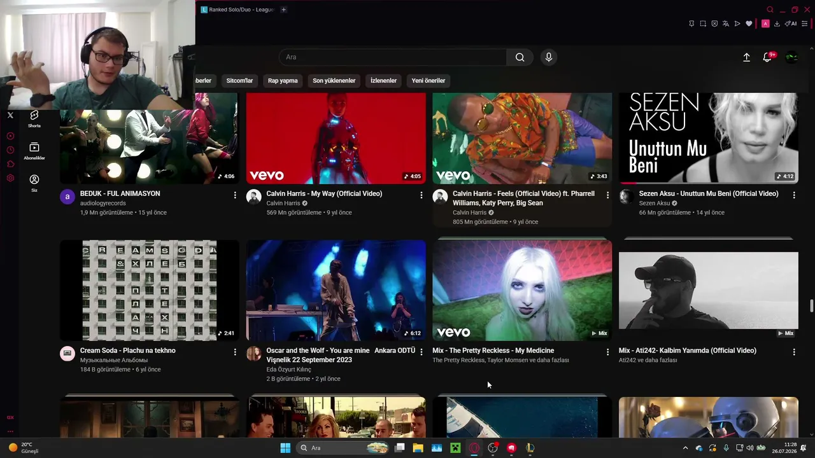815x458 pixels.
Task: Select the Sitcom'lar filter chip
Action: pyautogui.click(x=239, y=81)
